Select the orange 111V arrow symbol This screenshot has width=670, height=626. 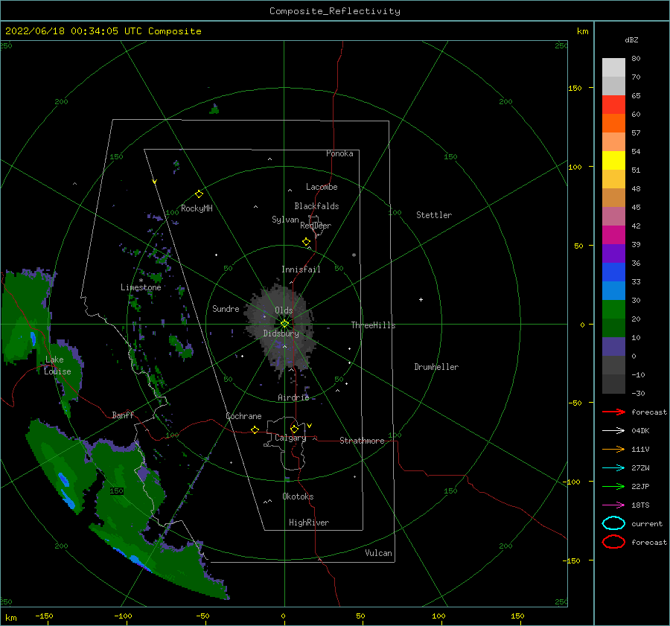click(613, 449)
